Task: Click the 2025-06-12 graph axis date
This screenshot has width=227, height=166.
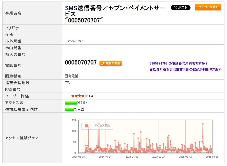Action: [185, 157]
